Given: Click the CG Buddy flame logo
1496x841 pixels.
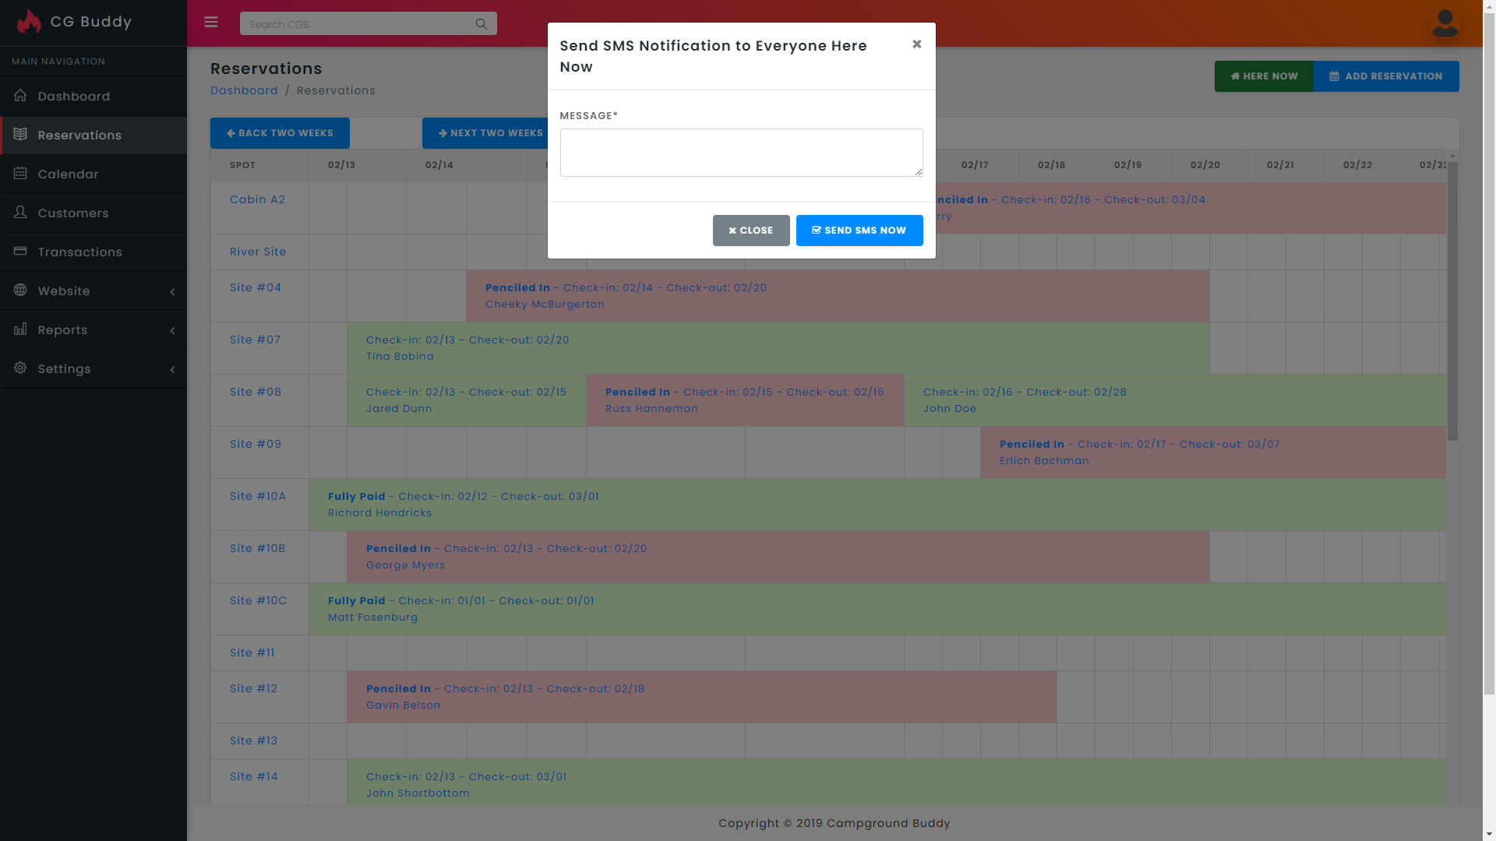Looking at the screenshot, I should [x=29, y=22].
